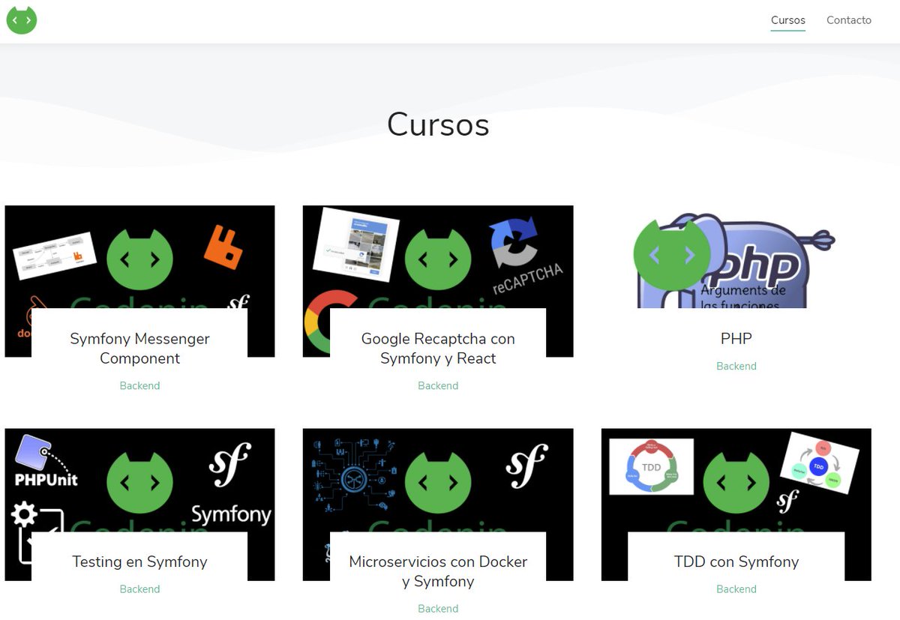Click Backend tag under Google Recaptcha course
The height and width of the screenshot is (620, 900).
(438, 385)
